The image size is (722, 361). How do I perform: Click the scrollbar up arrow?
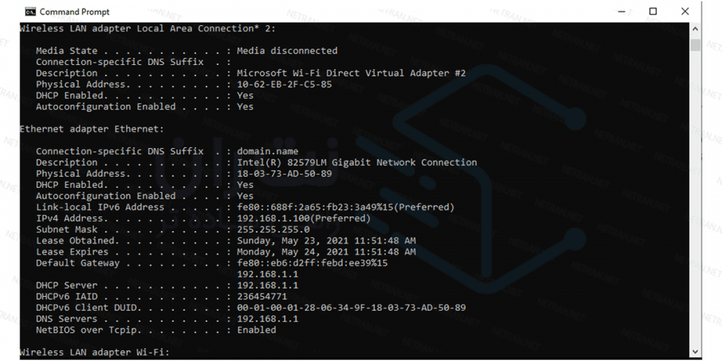(x=695, y=29)
